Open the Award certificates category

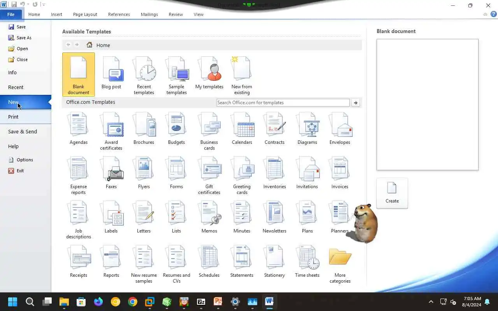[111, 131]
